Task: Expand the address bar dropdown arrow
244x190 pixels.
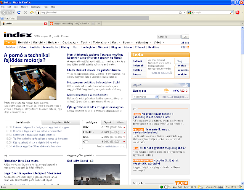Action: [184, 13]
